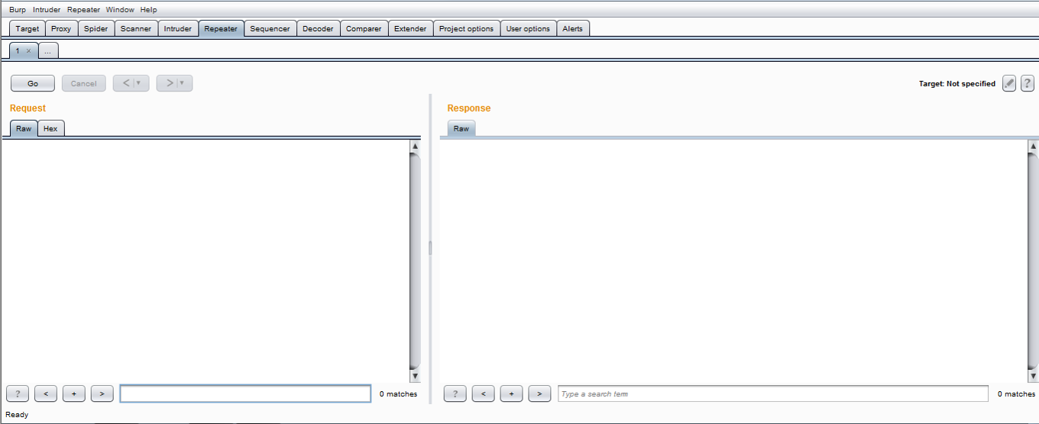Viewport: 1039px width, 424px height.
Task: Switch to the Scanner tab
Action: pyautogui.click(x=136, y=28)
